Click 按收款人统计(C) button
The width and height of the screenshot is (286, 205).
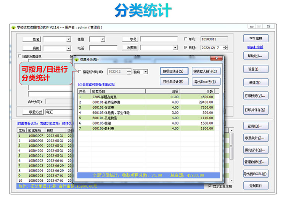206,71
